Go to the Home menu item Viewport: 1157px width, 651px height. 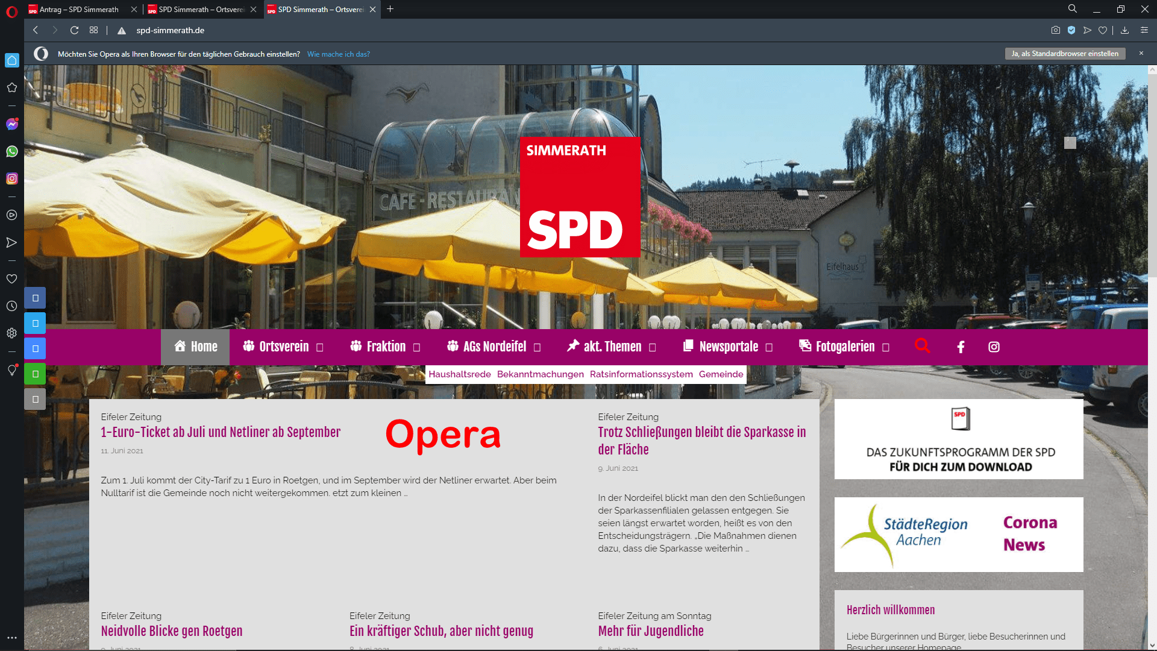pyautogui.click(x=195, y=347)
